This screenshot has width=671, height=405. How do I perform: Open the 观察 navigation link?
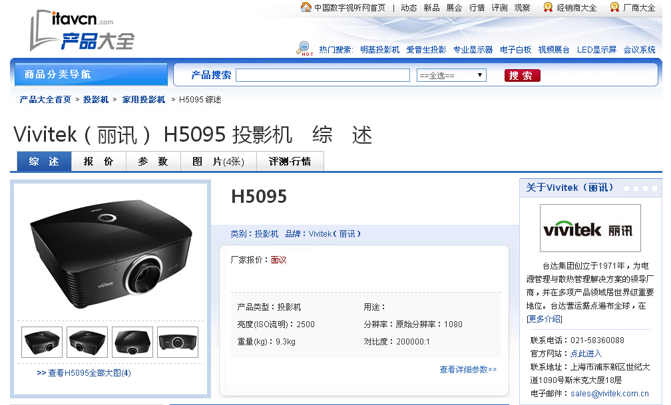522,8
